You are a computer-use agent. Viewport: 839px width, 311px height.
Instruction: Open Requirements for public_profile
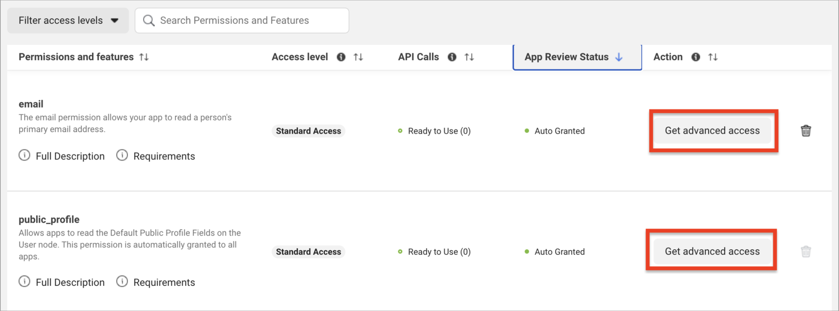[164, 282]
